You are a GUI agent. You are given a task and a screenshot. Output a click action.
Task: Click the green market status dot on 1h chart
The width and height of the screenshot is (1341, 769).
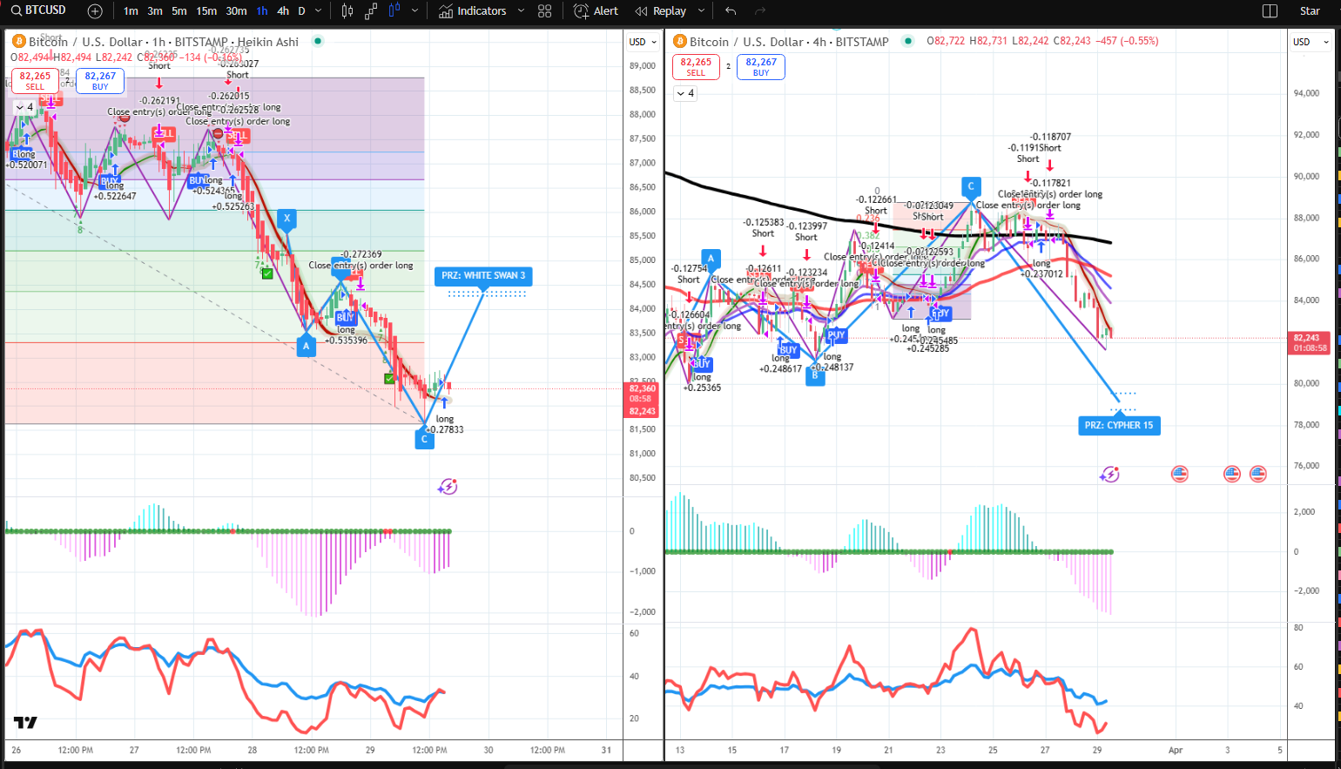(x=318, y=41)
